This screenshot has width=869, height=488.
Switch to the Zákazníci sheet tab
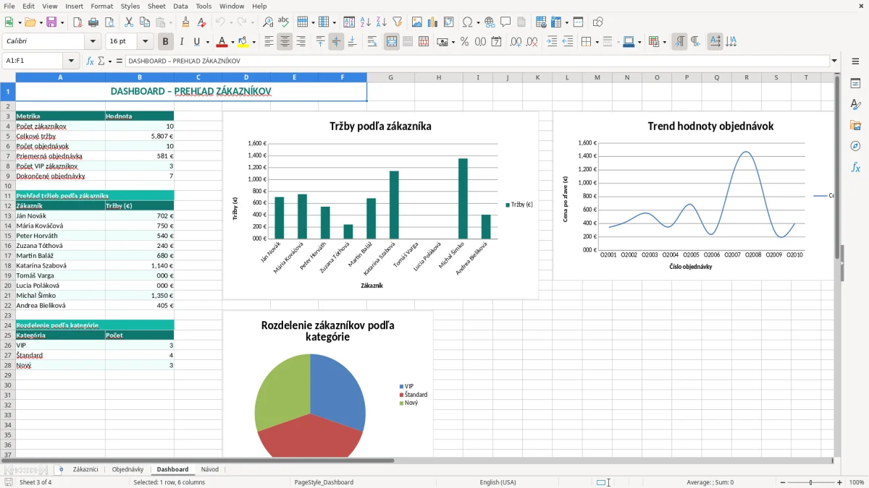[x=85, y=469]
